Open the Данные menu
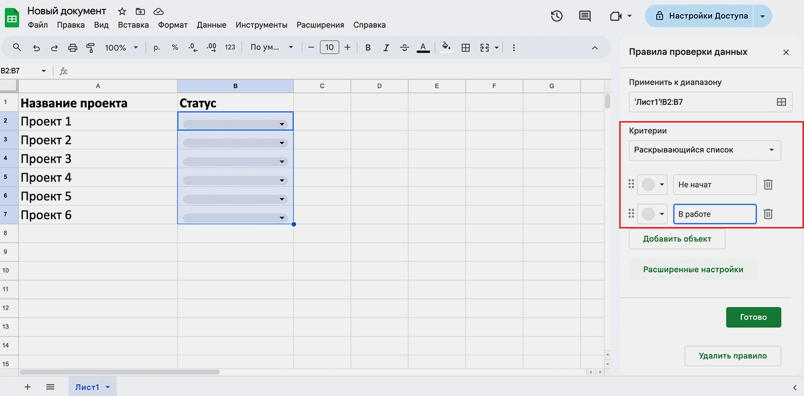This screenshot has width=804, height=396. coord(211,25)
